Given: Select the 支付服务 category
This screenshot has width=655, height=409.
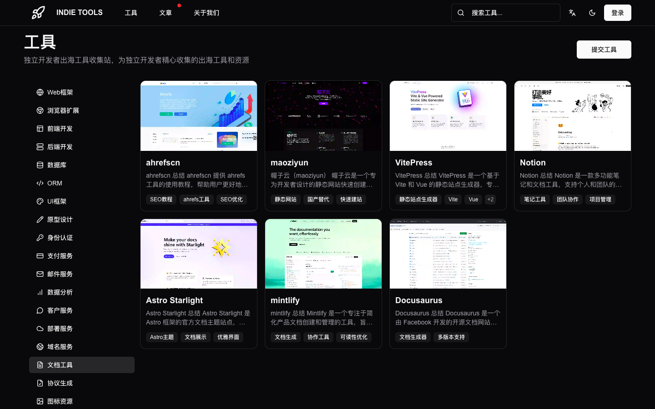Looking at the screenshot, I should pos(82,256).
